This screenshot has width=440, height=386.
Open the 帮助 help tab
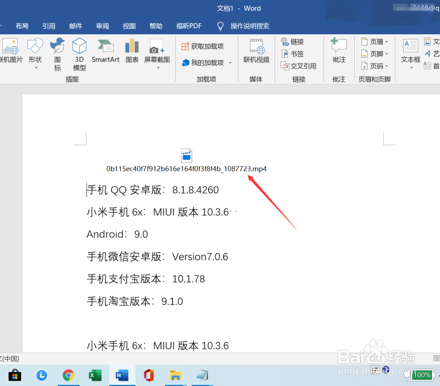click(156, 26)
